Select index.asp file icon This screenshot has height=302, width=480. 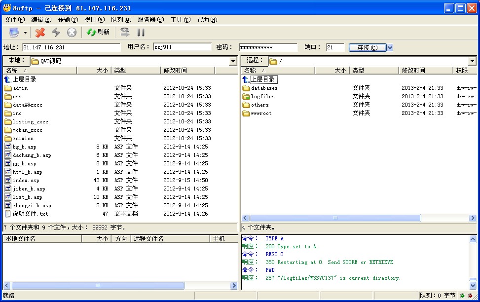(x=8, y=181)
